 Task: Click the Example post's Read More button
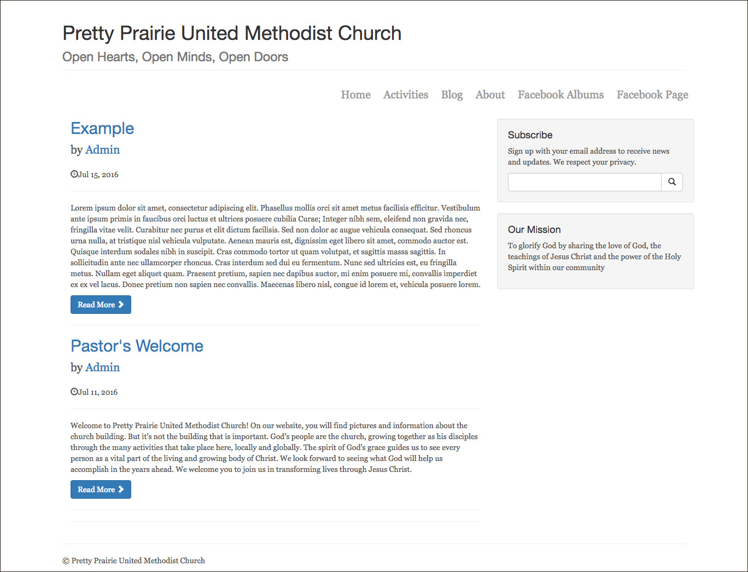click(101, 305)
